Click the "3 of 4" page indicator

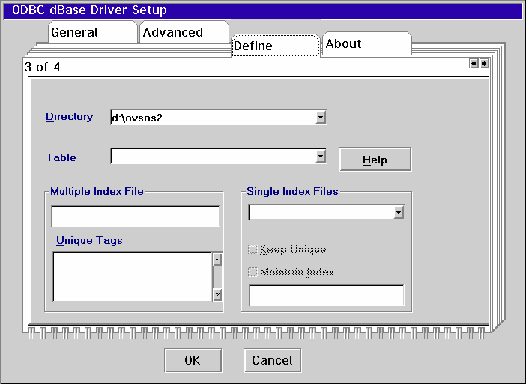coord(42,67)
